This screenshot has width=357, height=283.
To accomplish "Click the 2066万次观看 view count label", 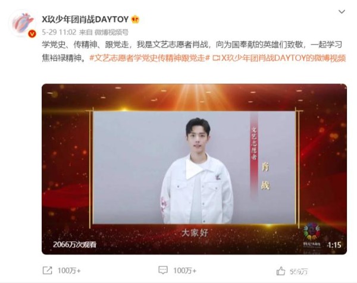I will 75,244.
